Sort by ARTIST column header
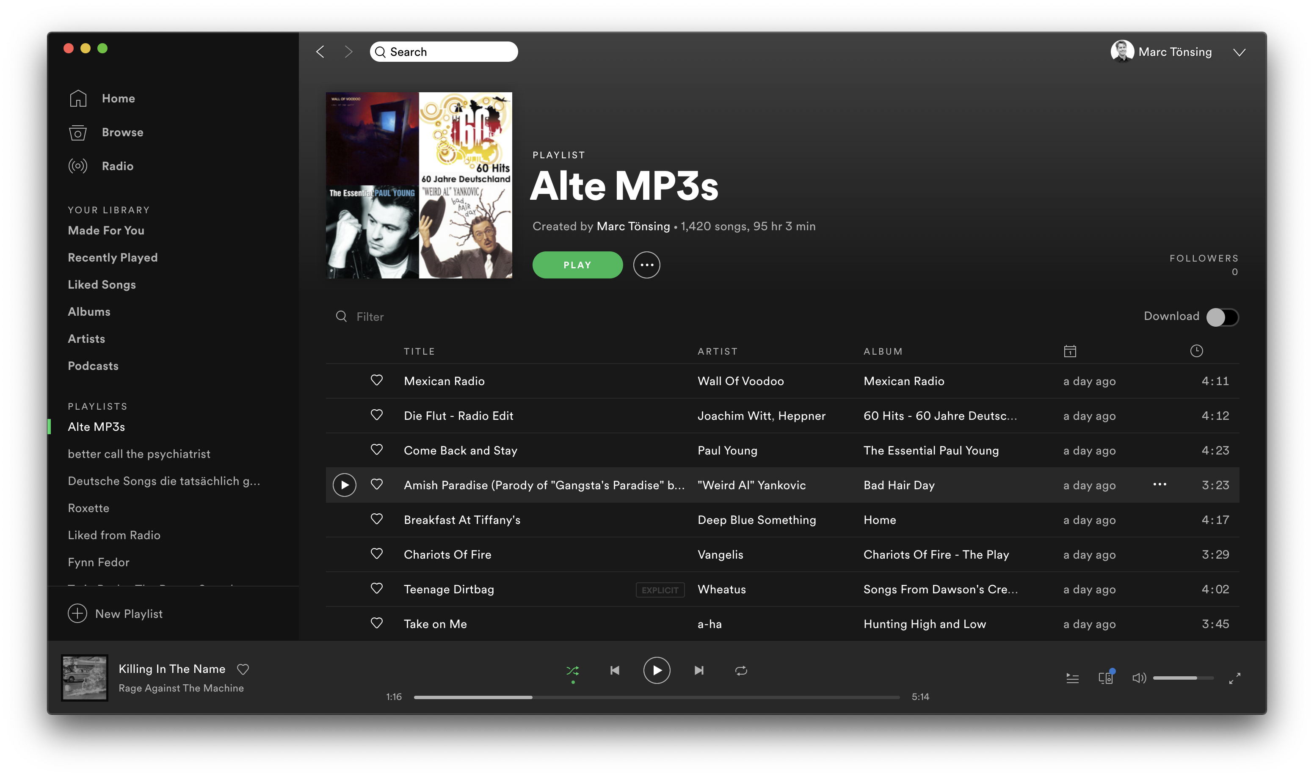The width and height of the screenshot is (1314, 777). [718, 351]
